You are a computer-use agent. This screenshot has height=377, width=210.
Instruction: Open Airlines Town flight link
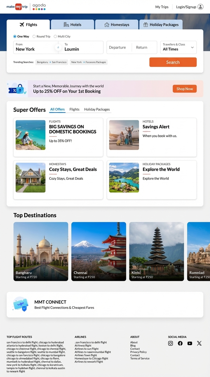[x=86, y=355]
